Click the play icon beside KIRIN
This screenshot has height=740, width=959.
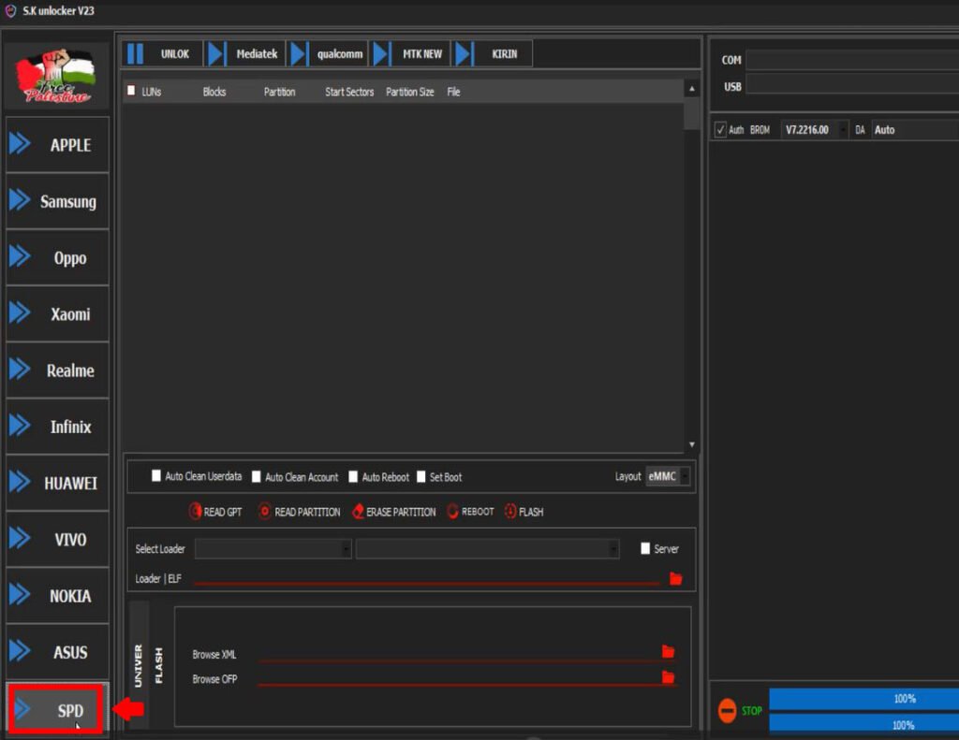click(465, 53)
